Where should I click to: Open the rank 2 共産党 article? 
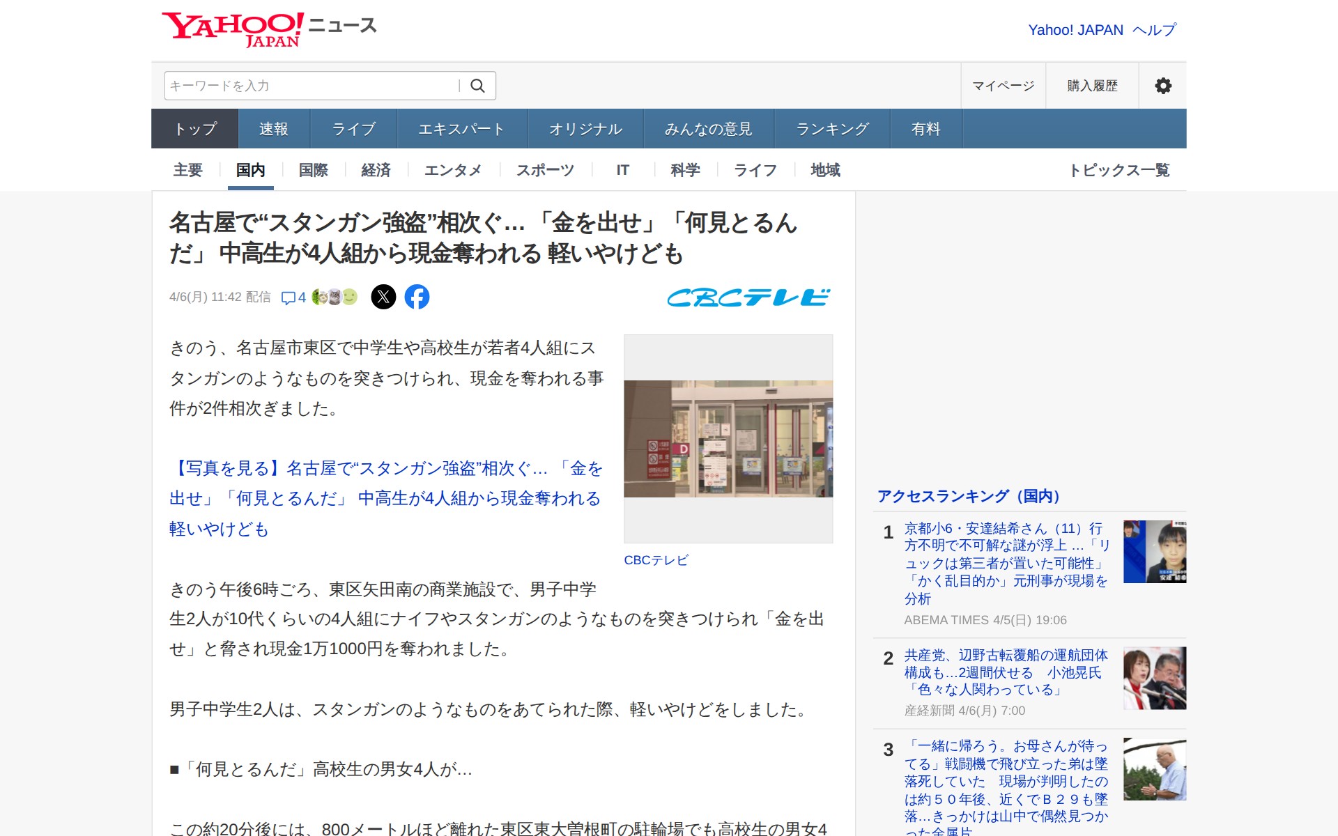(x=1006, y=672)
